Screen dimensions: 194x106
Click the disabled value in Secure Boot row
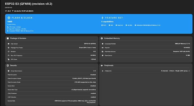(93, 86)
